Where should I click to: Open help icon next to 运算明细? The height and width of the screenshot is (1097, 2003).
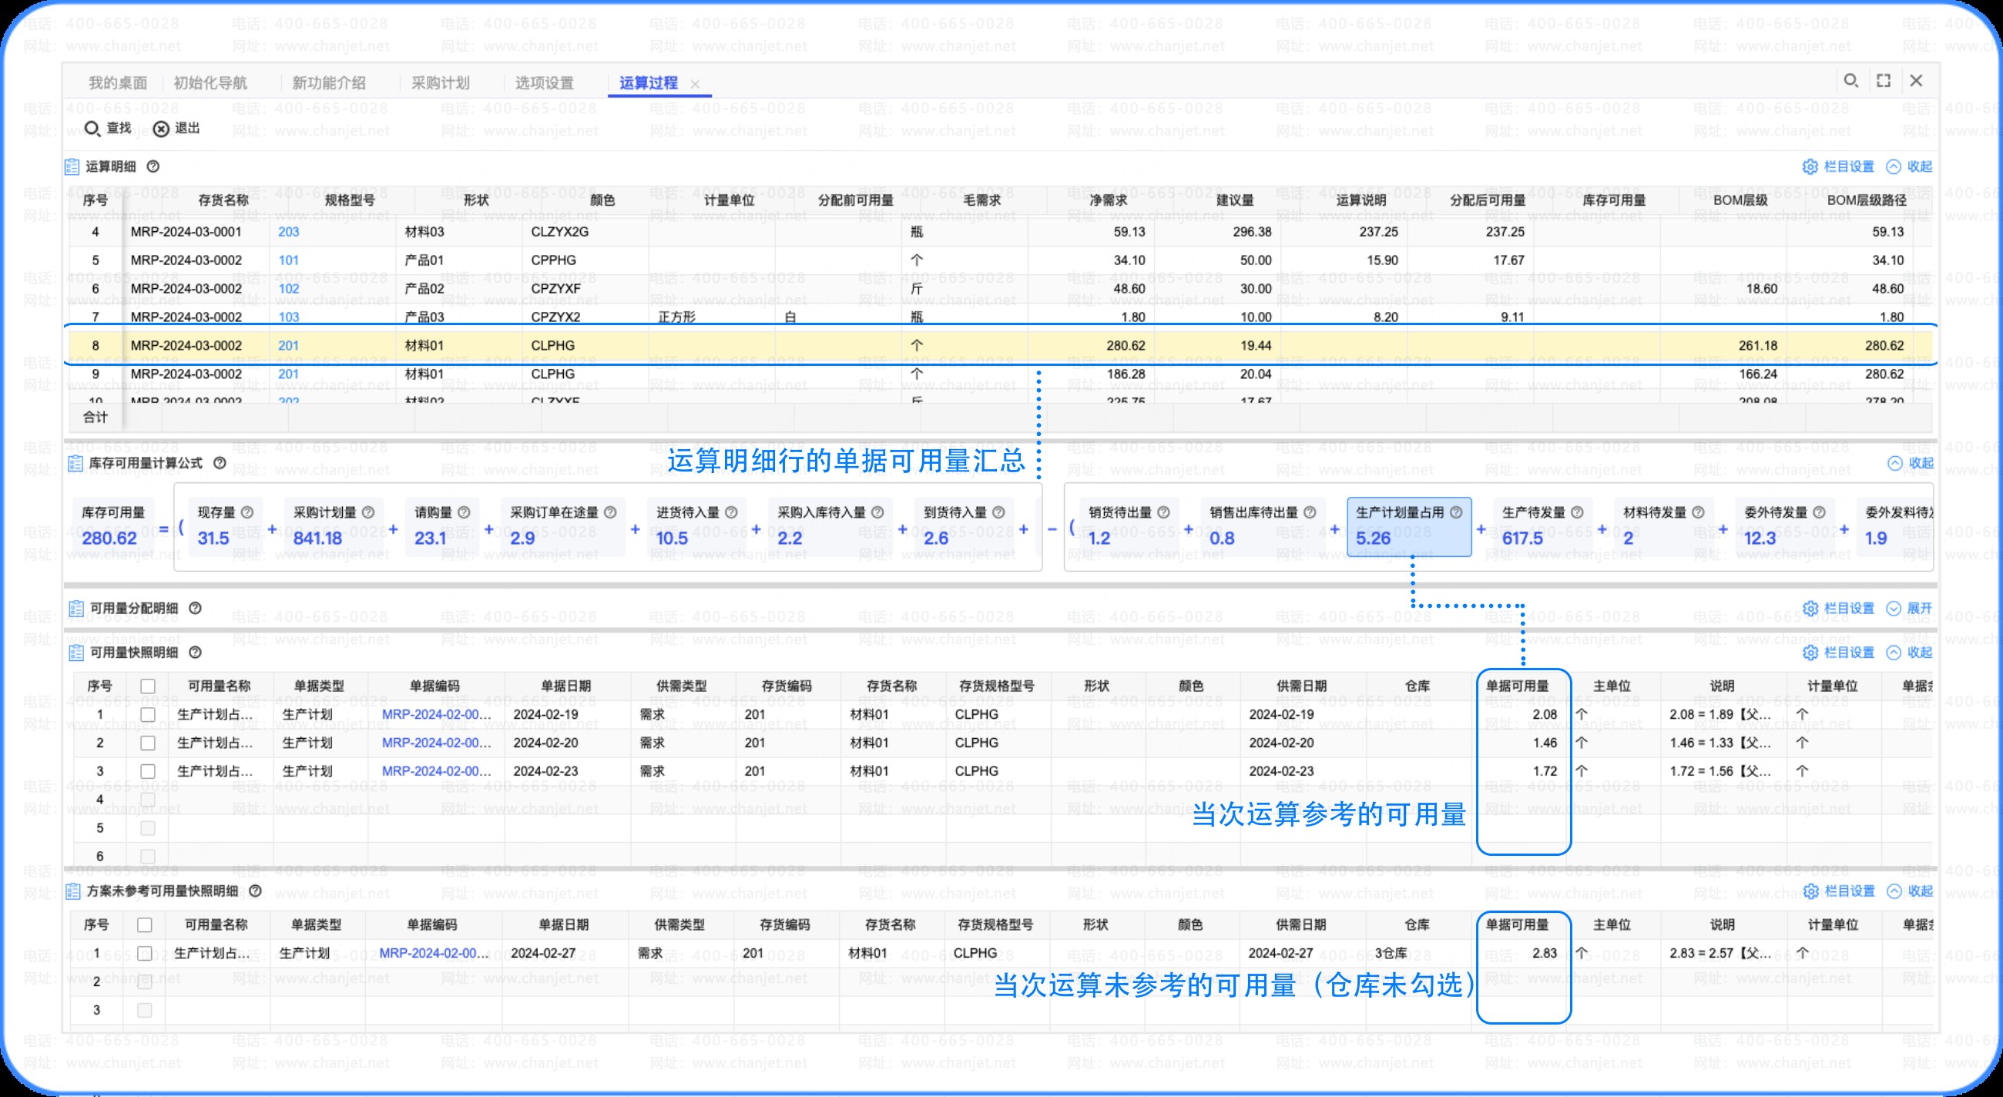[x=153, y=166]
